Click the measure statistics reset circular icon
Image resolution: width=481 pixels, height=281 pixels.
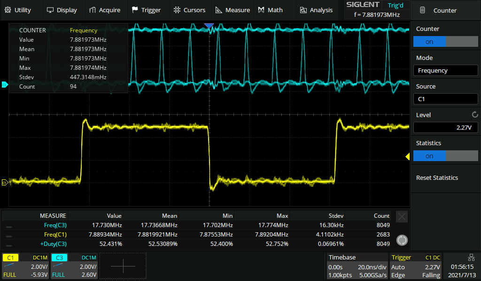[x=402, y=240]
